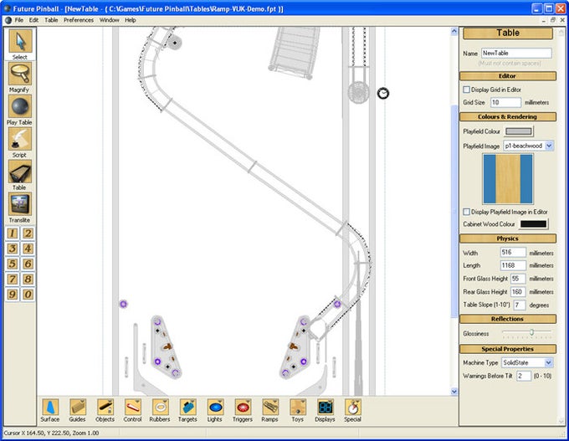Viewport: 569px width, 441px height.
Task: Open the Ramps palette
Action: tap(270, 408)
